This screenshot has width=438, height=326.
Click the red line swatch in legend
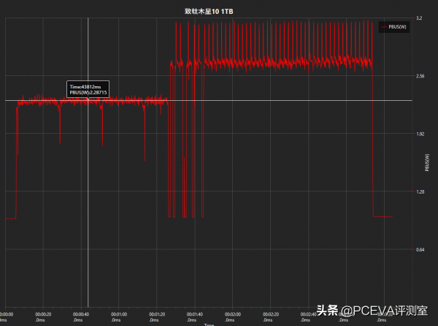tap(383, 28)
